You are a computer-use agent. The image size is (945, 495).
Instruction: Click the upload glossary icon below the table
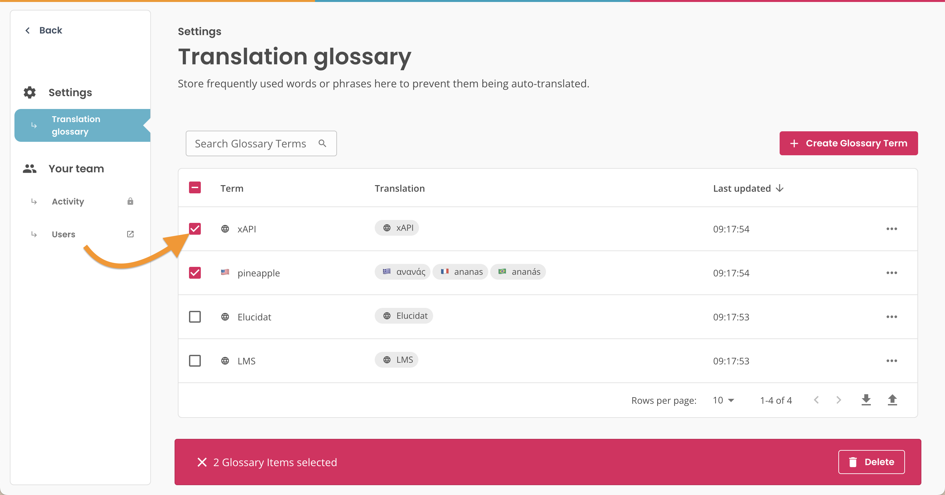click(x=893, y=400)
